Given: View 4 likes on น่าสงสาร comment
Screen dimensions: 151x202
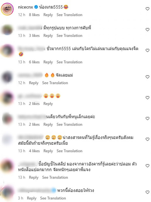Looking at the screenshot, I should coord(34,151).
